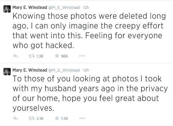
Task: Retweet the tweet about hacked photos
Action: pos(32,56)
